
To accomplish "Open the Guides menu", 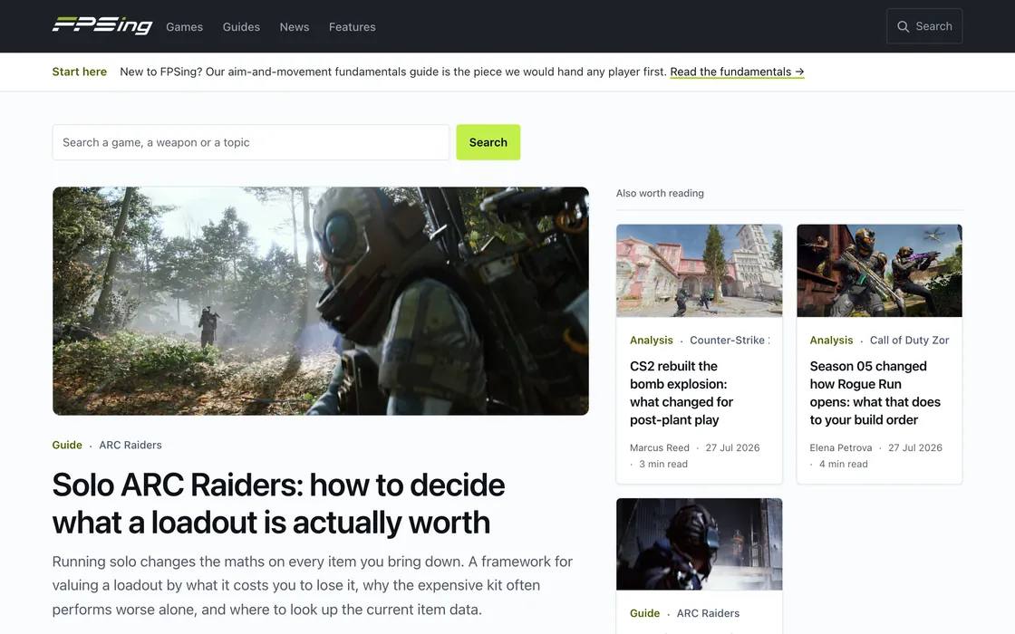I will (241, 26).
